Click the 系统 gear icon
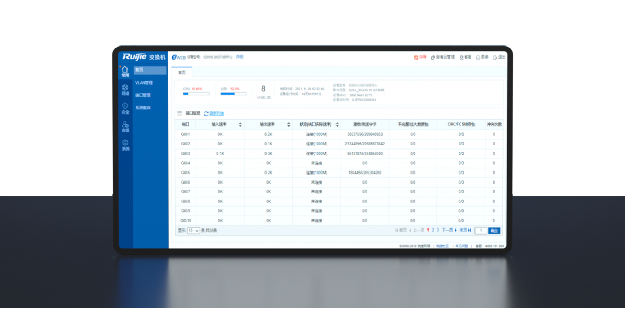Viewport: 625px width, 309px height. coord(125,143)
